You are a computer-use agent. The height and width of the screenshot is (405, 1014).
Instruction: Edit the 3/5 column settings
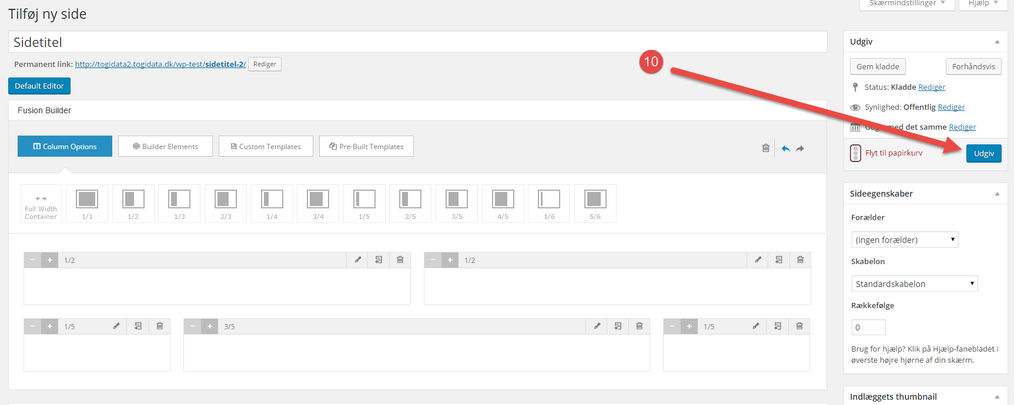(x=597, y=326)
